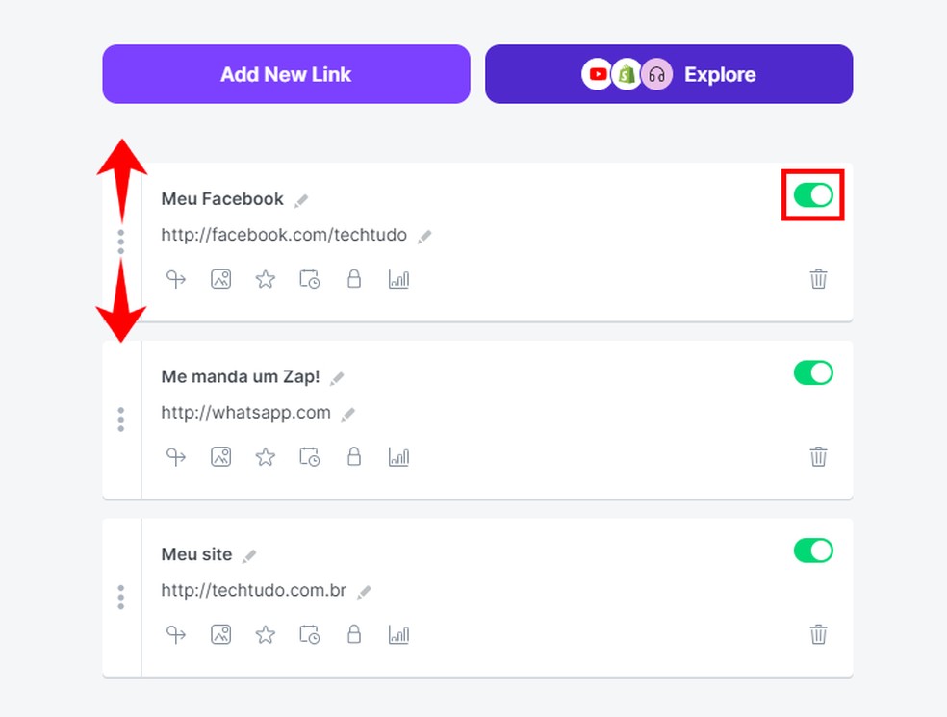Open scheduling options for Meu Facebook link
The image size is (947, 717).
pyautogui.click(x=309, y=279)
